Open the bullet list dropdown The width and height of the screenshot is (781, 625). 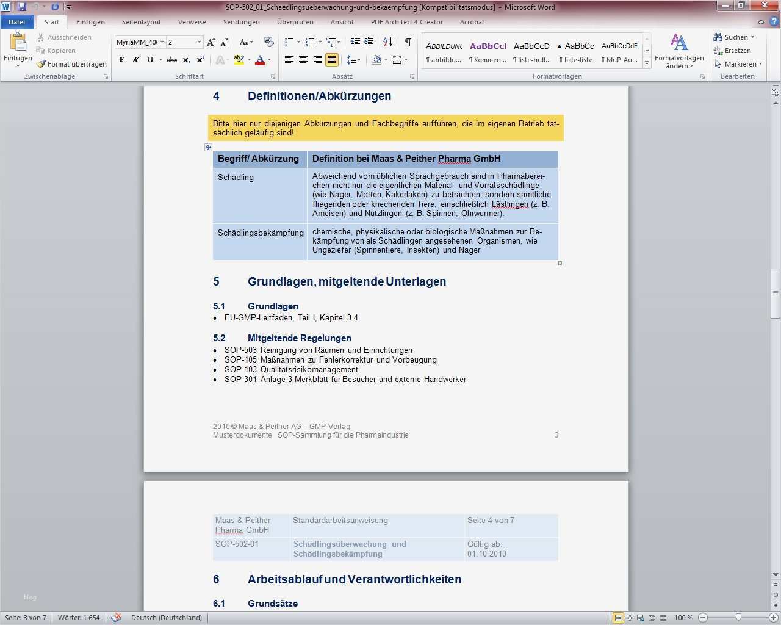click(298, 42)
